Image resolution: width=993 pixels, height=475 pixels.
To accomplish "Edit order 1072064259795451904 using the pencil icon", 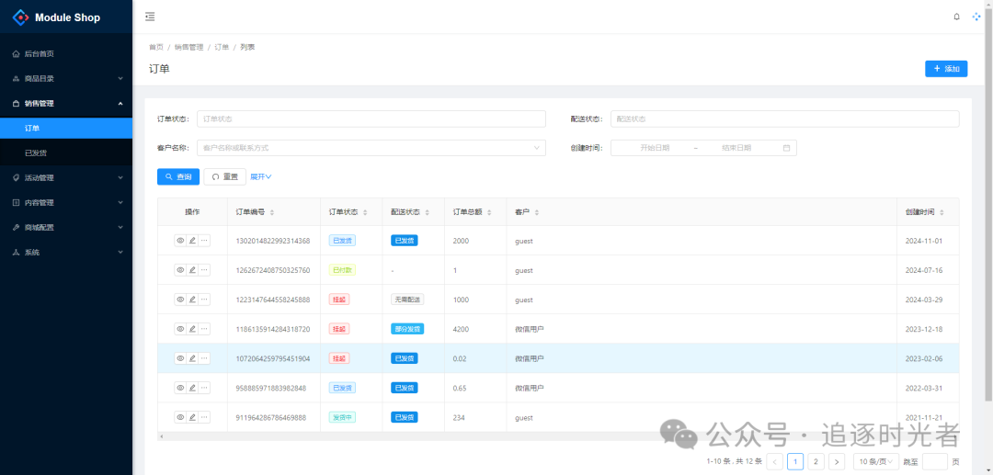I will (192, 358).
